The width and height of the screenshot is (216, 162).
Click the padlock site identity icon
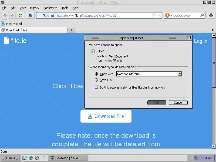[53, 15]
